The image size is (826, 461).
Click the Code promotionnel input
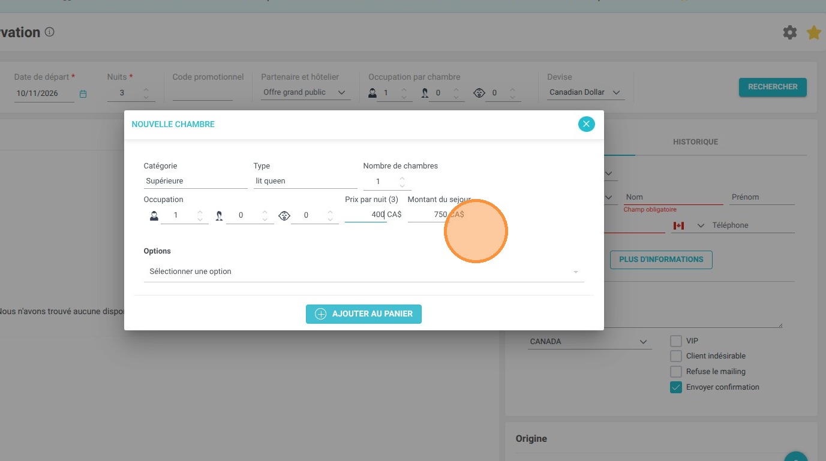(202, 92)
